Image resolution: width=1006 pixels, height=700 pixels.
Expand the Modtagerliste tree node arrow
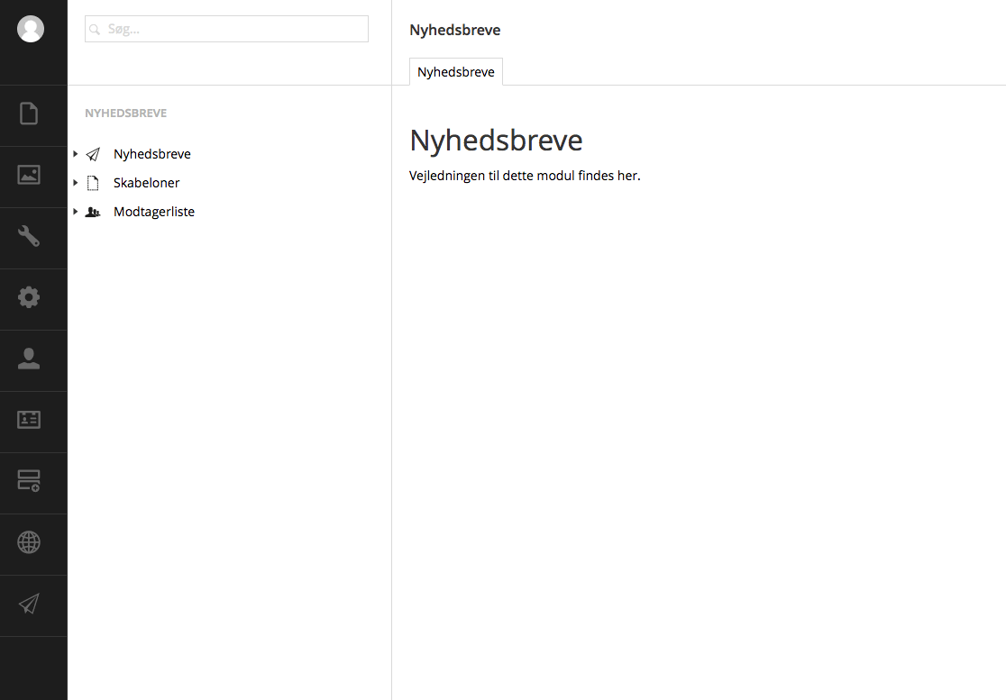click(x=76, y=212)
